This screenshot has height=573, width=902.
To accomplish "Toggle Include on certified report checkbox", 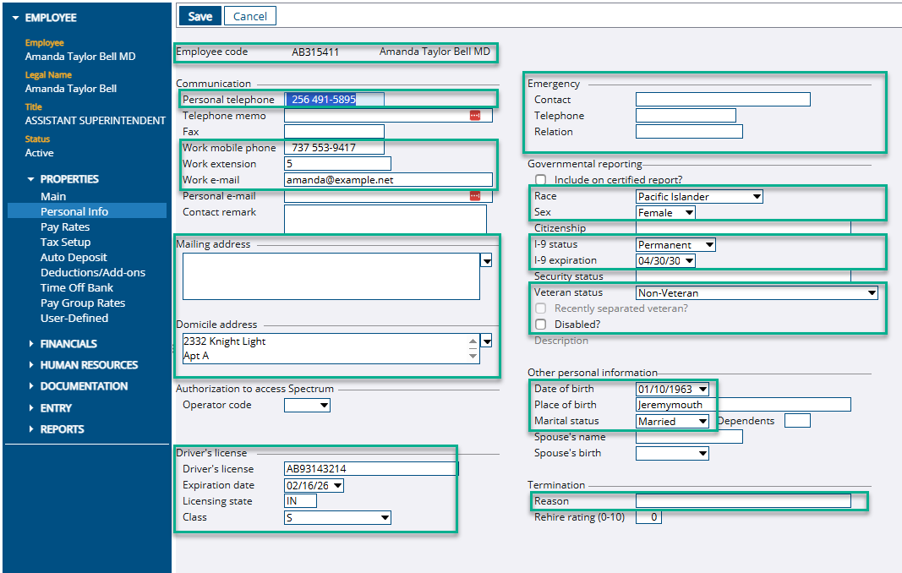I will [541, 179].
